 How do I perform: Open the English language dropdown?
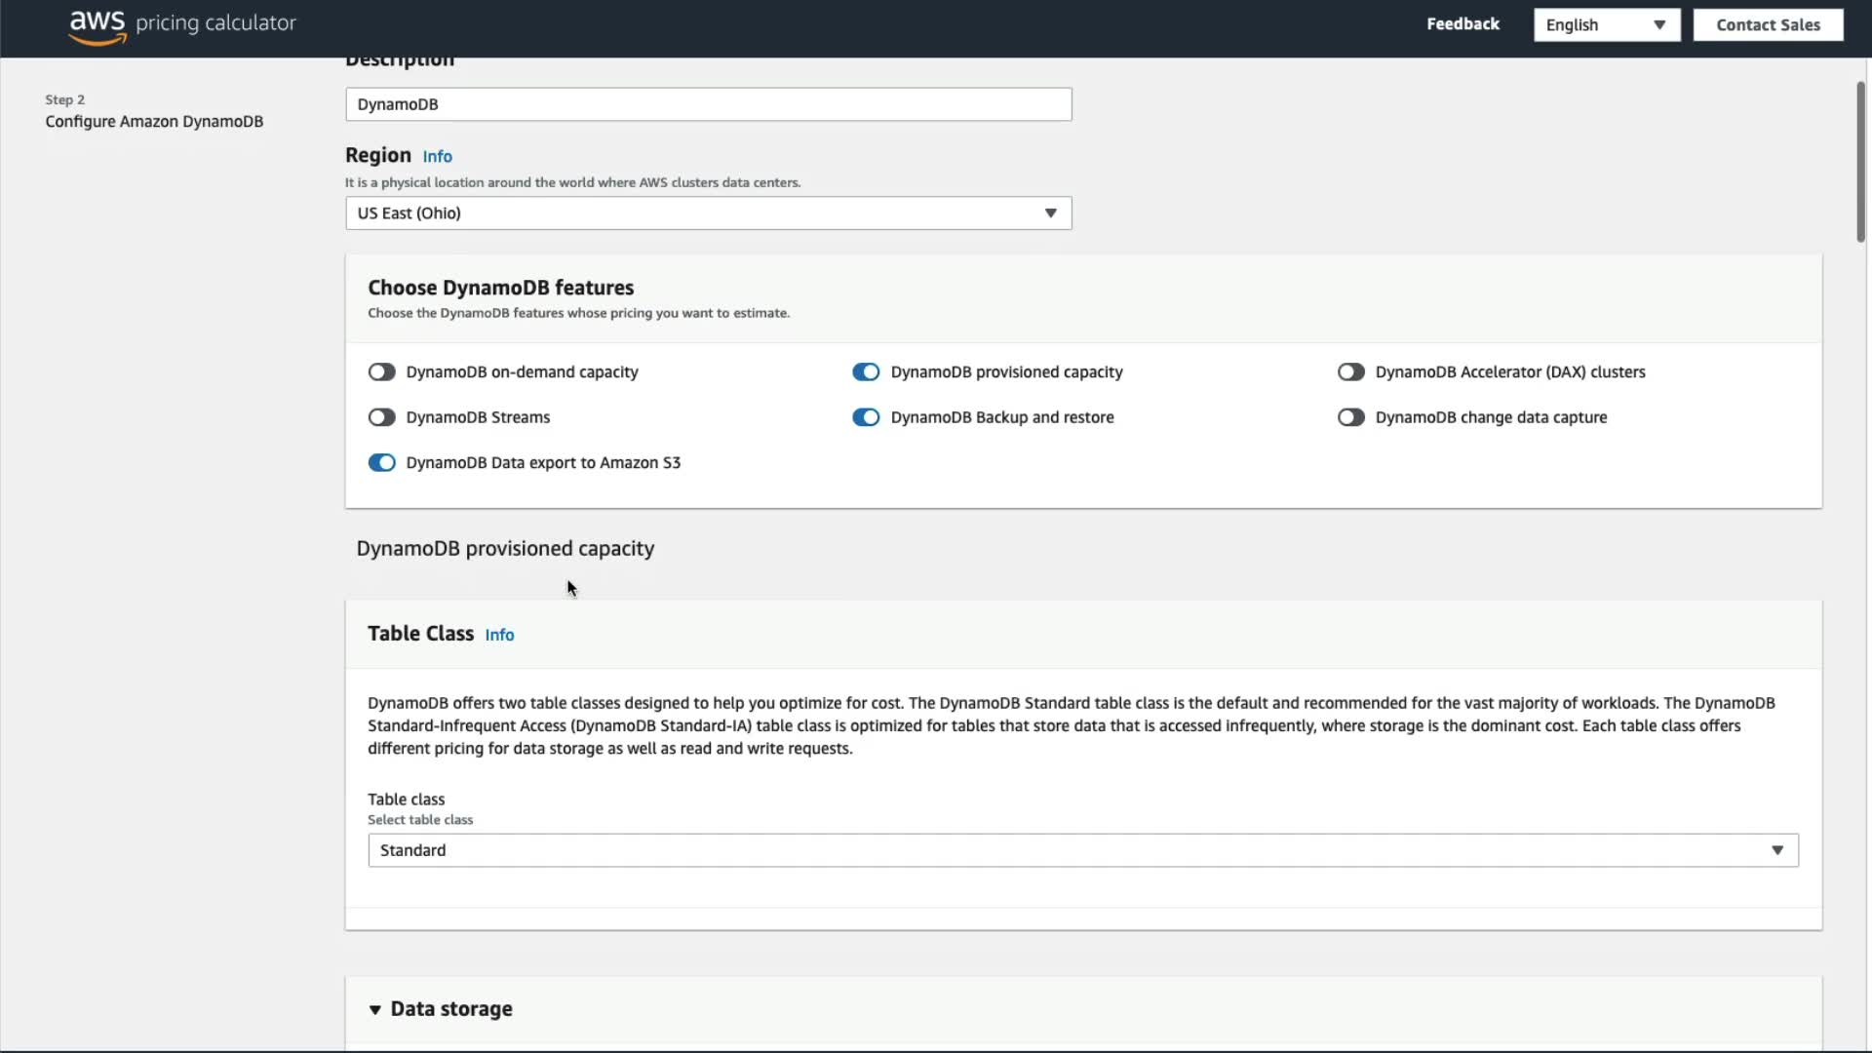pyautogui.click(x=1605, y=25)
